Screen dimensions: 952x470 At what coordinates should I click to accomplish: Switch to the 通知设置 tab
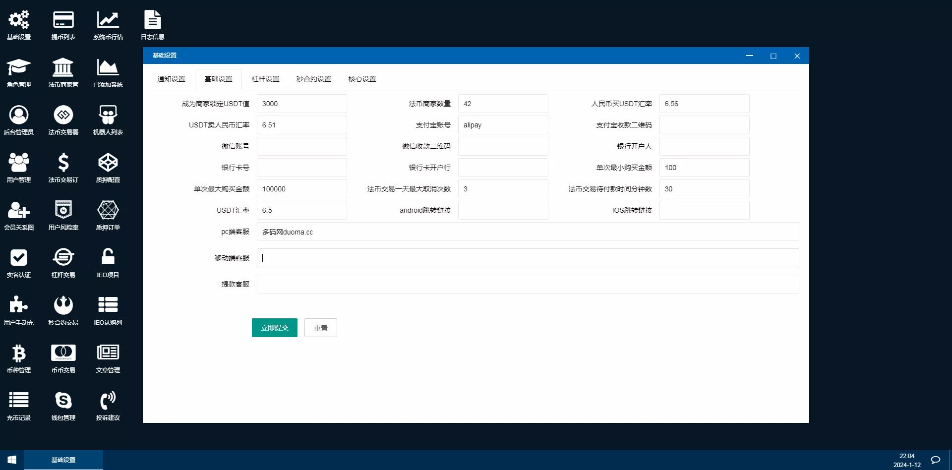point(171,78)
